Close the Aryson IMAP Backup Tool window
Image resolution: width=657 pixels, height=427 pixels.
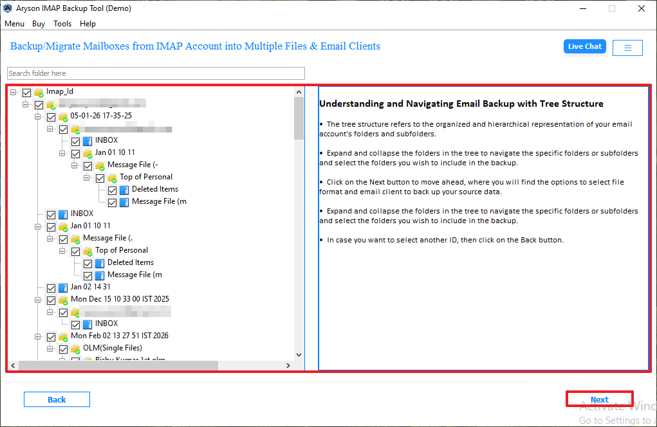coord(641,8)
